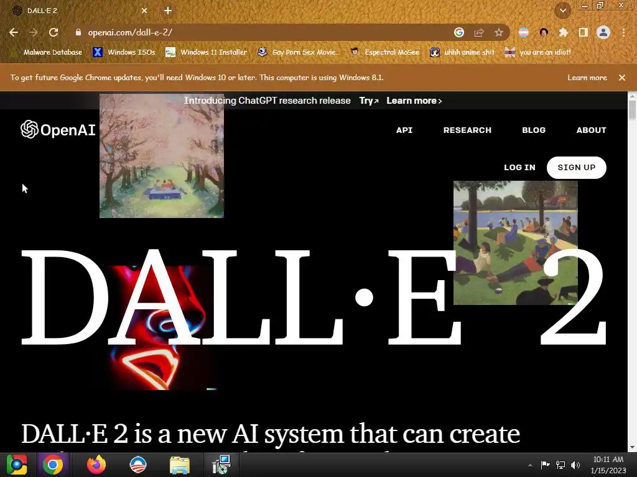Open the BLOG menu item

point(533,130)
